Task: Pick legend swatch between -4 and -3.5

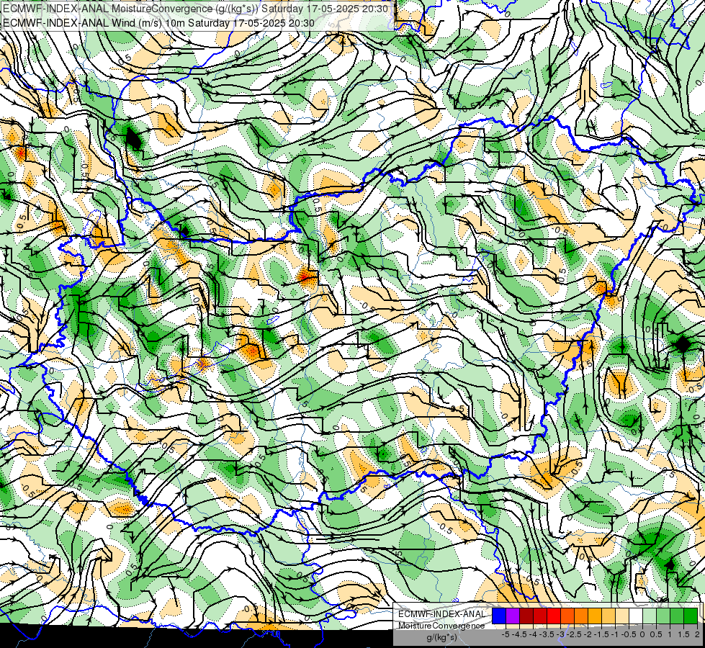Action: point(540,616)
